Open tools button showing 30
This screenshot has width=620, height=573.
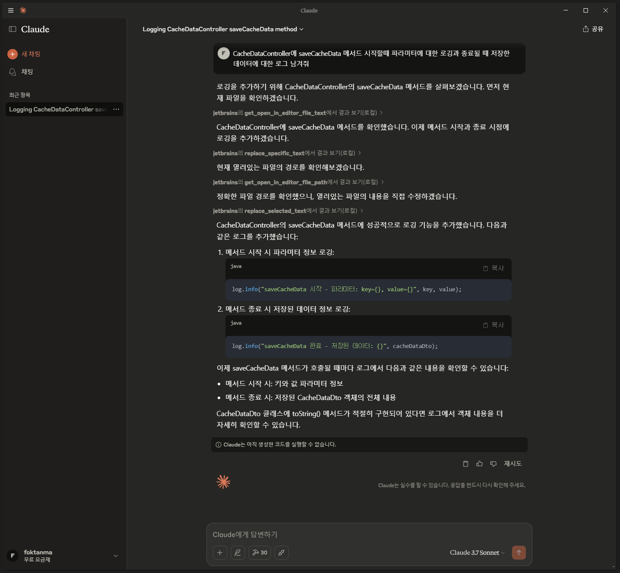pyautogui.click(x=260, y=553)
